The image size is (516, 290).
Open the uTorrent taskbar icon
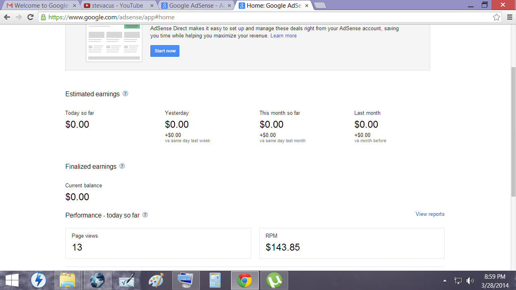275,280
